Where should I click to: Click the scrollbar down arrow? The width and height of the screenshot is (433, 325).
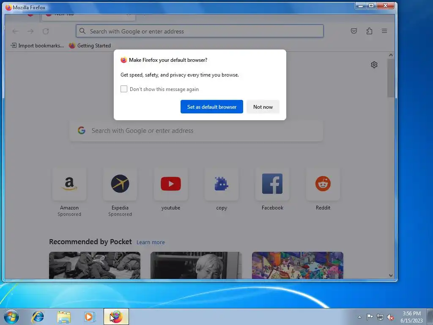391,275
